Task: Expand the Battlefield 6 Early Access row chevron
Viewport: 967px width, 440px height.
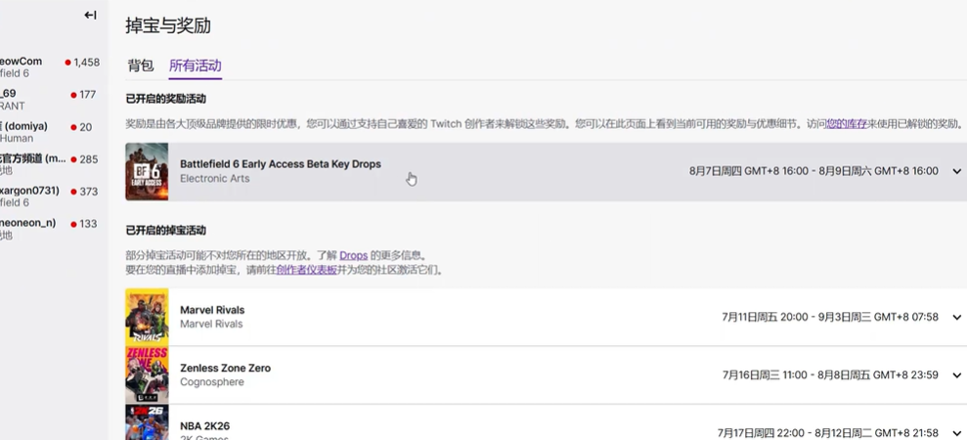Action: click(956, 171)
